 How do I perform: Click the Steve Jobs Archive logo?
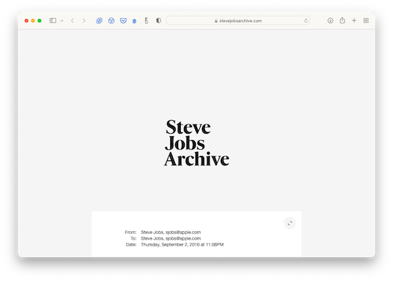[196, 143]
